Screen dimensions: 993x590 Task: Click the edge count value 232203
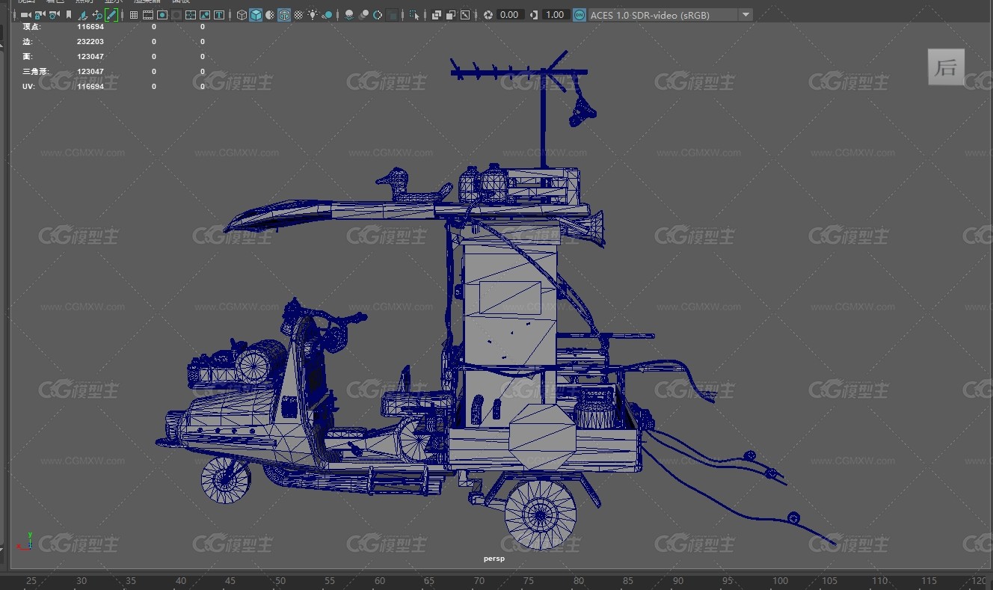pyautogui.click(x=90, y=42)
